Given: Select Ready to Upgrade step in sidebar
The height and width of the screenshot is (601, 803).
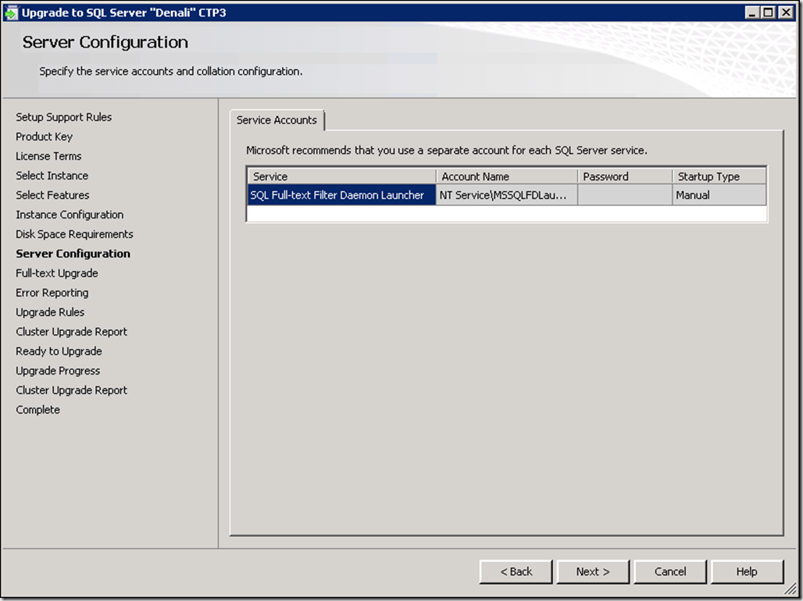Looking at the screenshot, I should pos(59,351).
